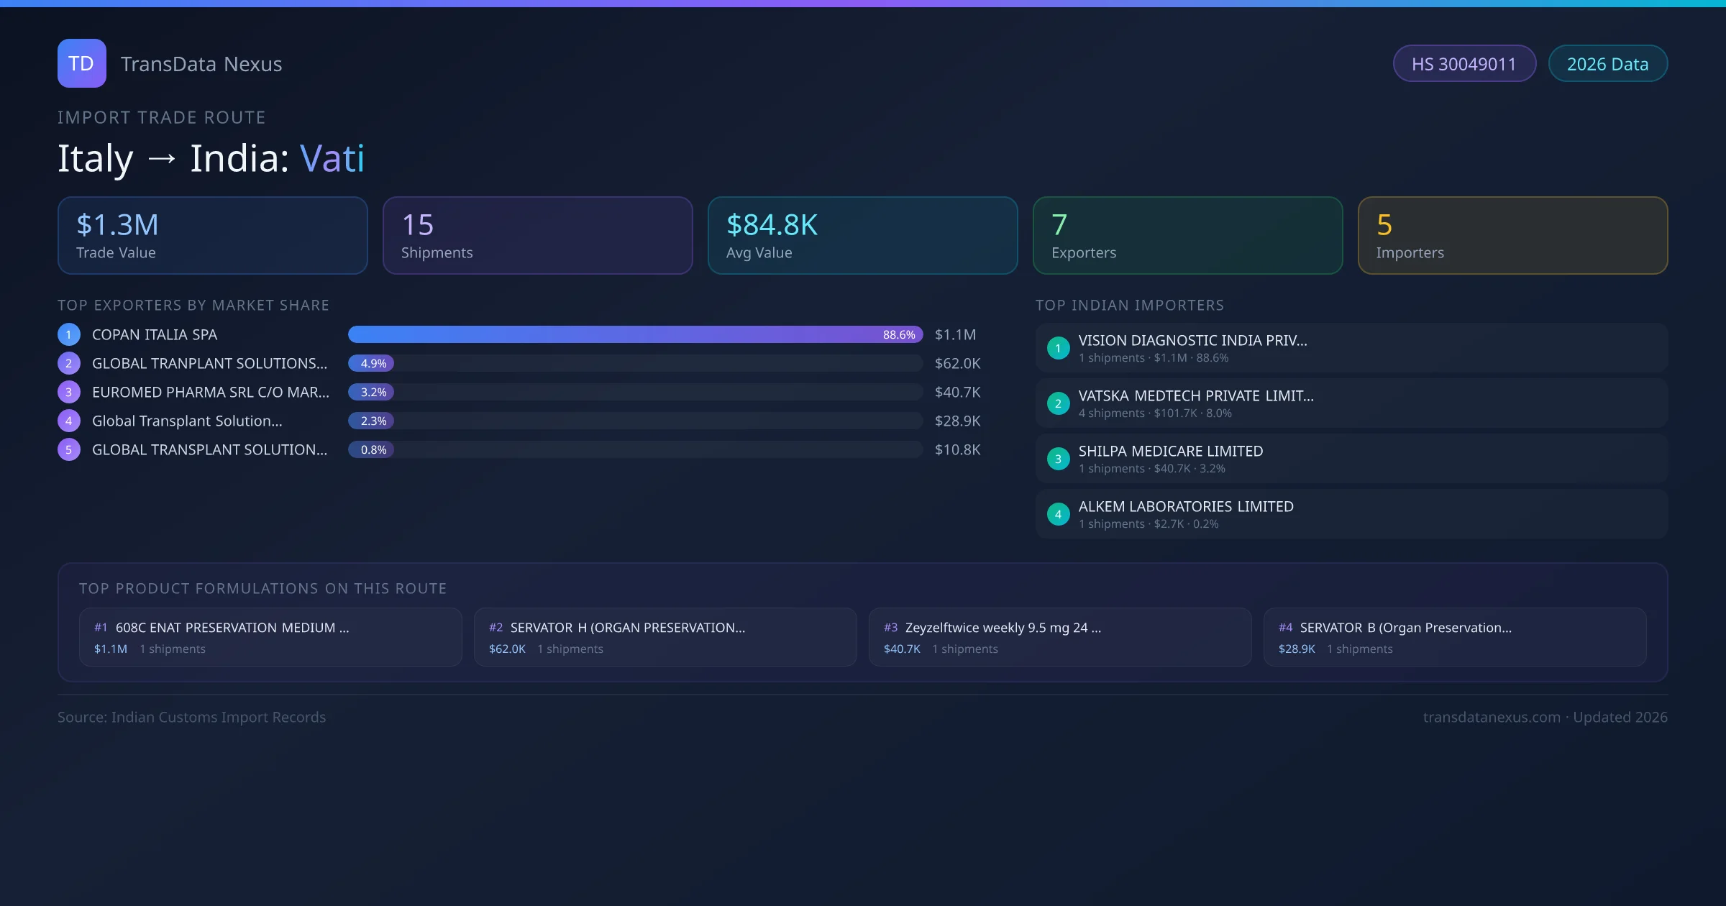Click green rank 1 badge for VISION DIAGNOSTIC

1058,348
